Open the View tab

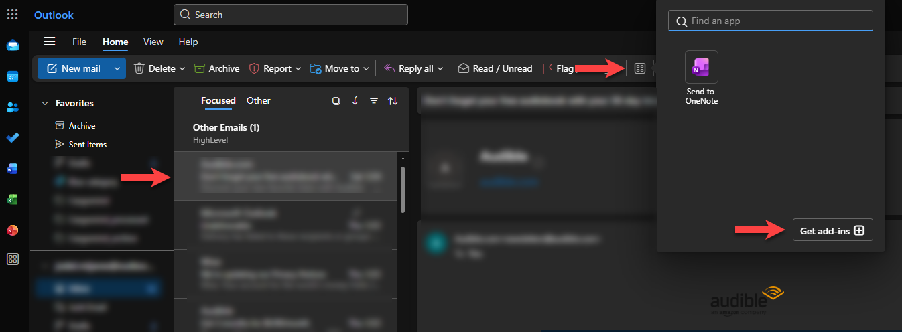153,41
